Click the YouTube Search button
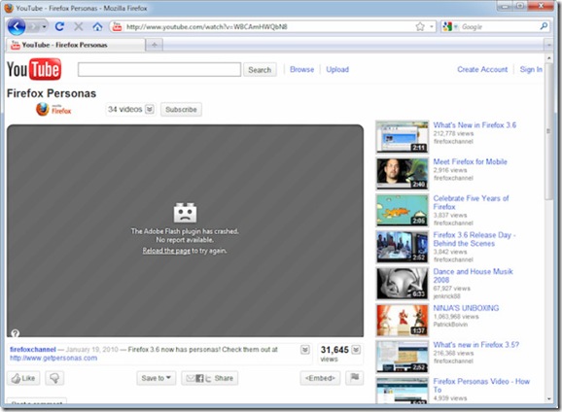The width and height of the screenshot is (562, 412). click(x=260, y=70)
